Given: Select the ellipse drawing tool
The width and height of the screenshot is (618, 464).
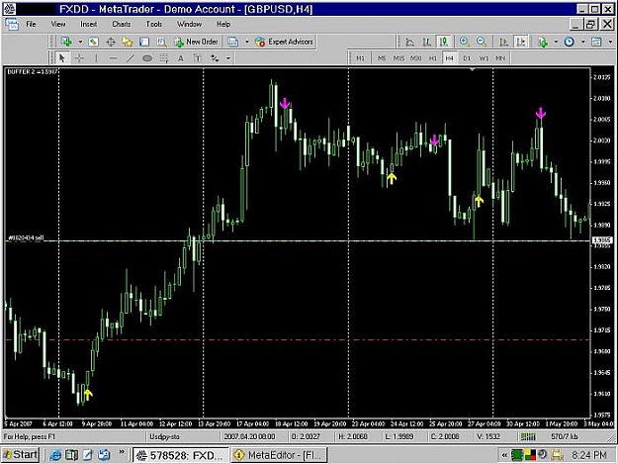Looking at the screenshot, I should tap(147, 58).
